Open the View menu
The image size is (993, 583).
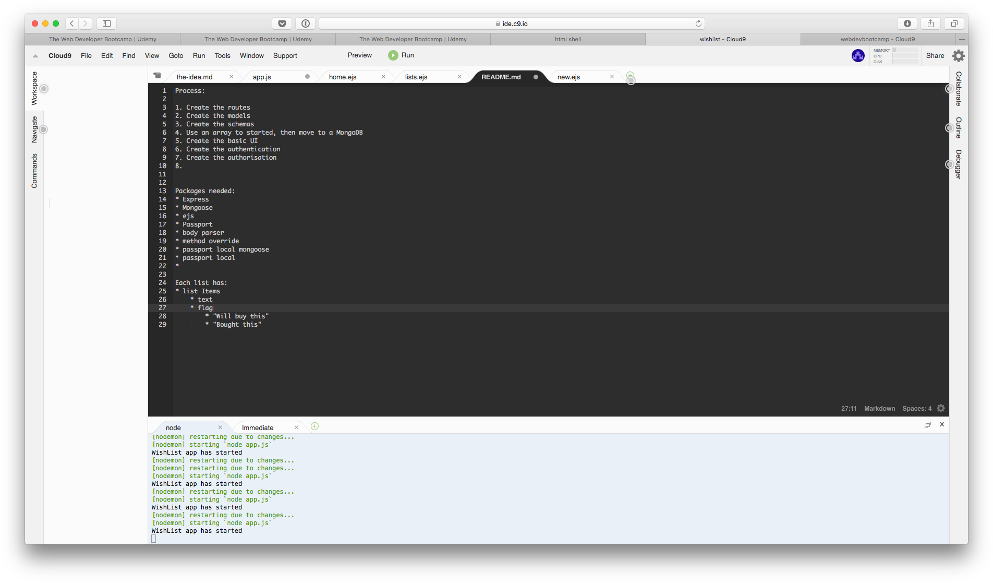152,56
